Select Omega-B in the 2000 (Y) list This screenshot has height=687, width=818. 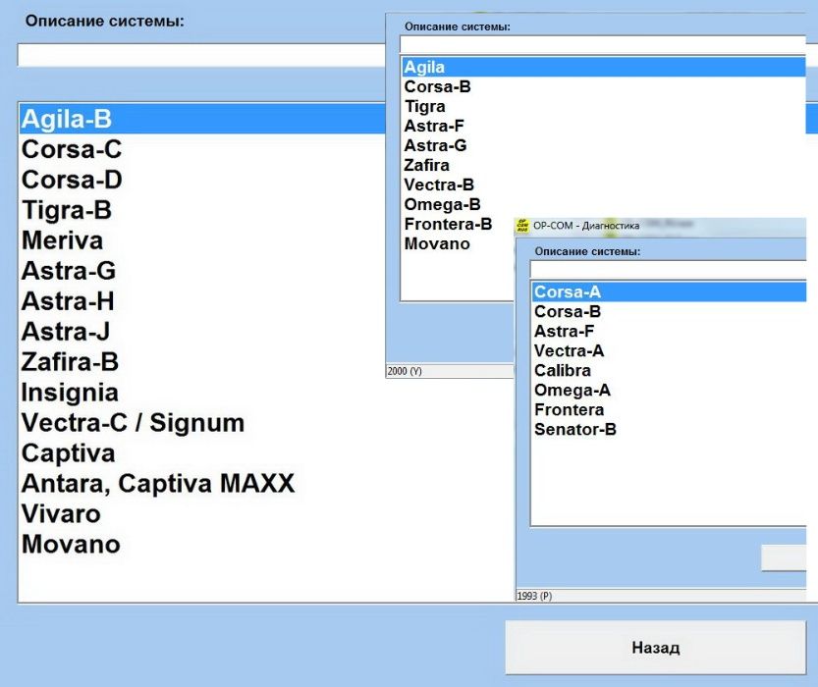click(x=442, y=204)
